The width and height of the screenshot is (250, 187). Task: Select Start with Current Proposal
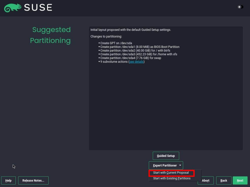click(171, 173)
